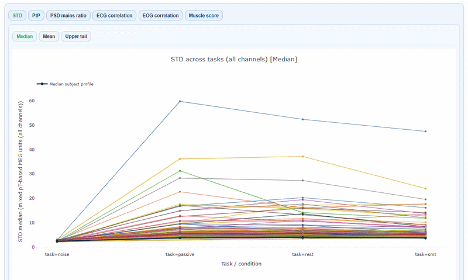Screen dimensions: 468x280
Task: Click the yellow line point at task=rest
Action: [302, 156]
